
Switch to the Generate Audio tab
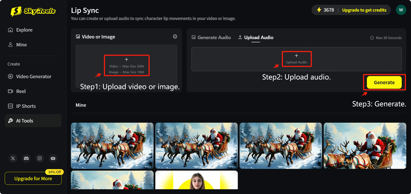[211, 38]
